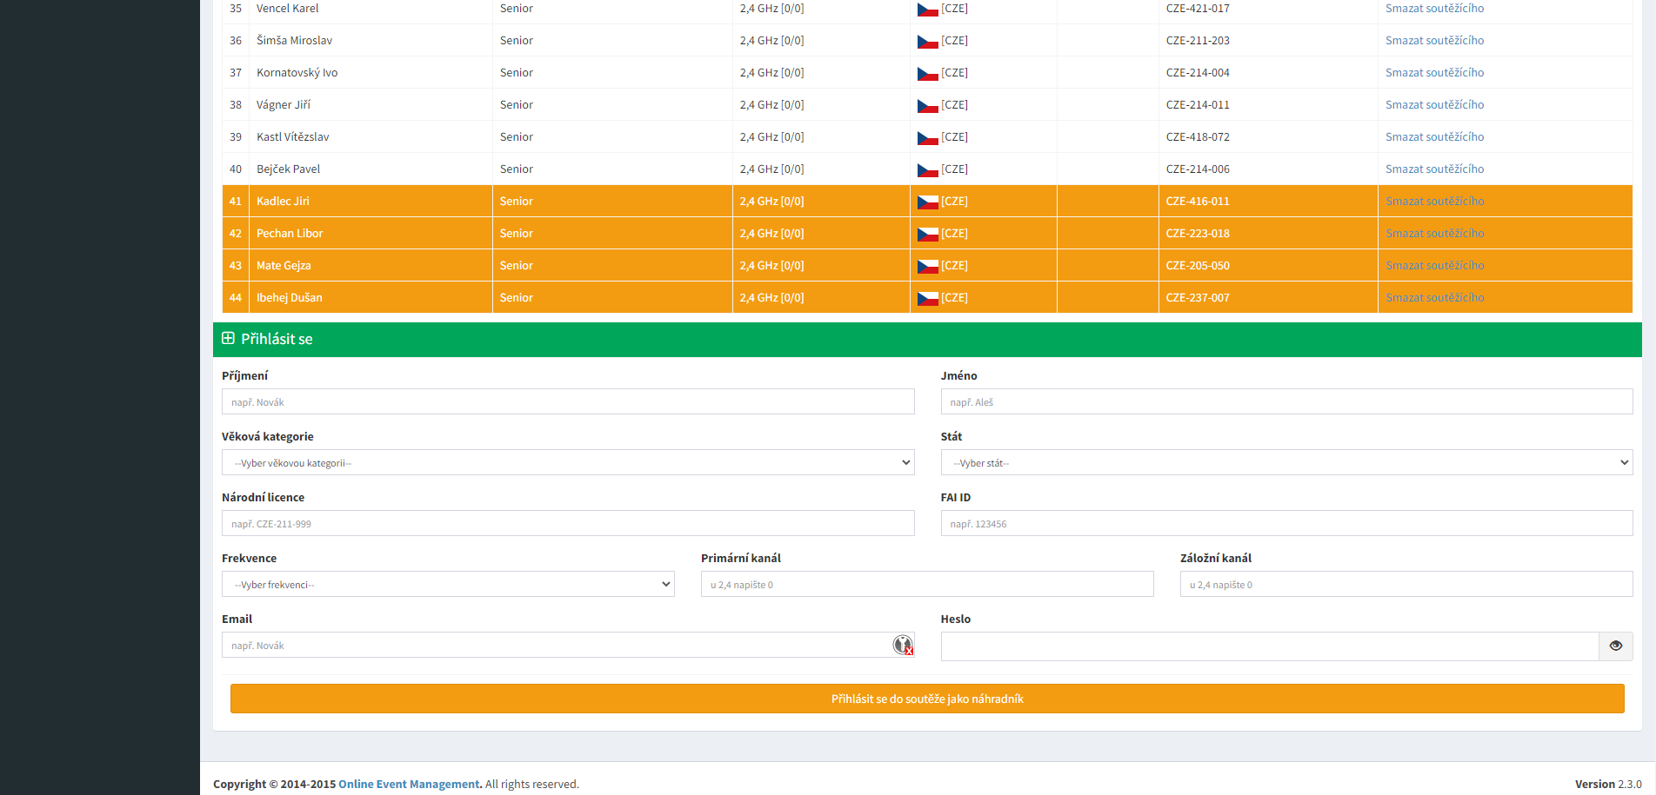1656x795 pixels.
Task: Focus the Heslo password field
Action: pyautogui.click(x=1270, y=646)
